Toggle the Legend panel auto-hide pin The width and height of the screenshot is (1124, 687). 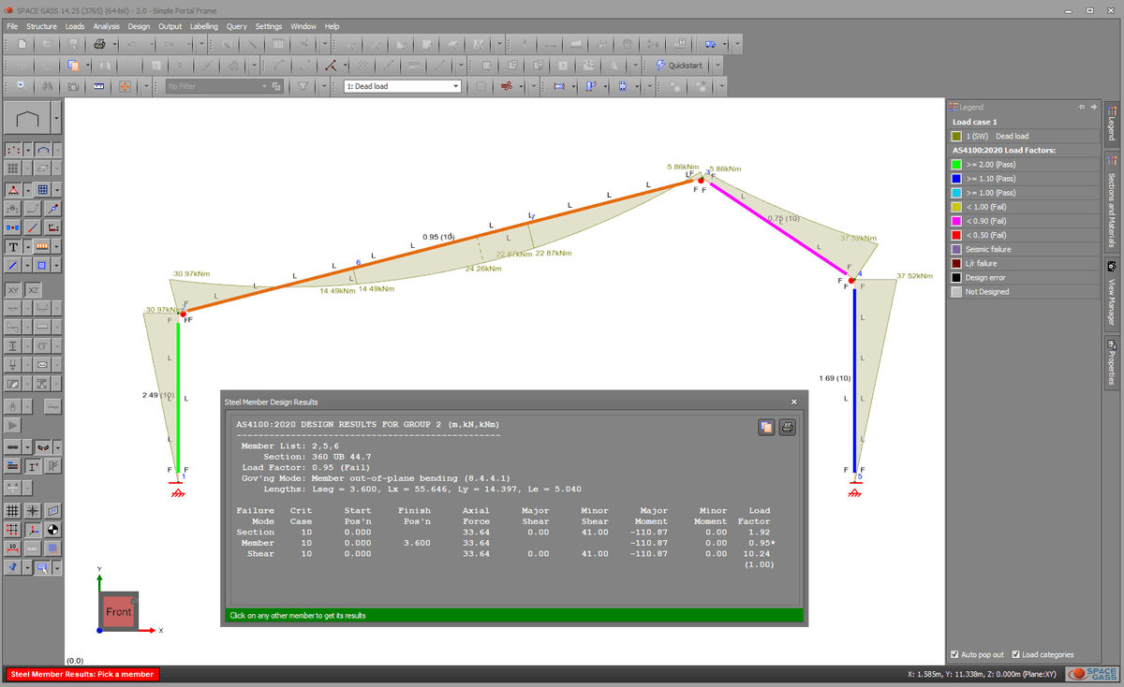tap(1084, 106)
